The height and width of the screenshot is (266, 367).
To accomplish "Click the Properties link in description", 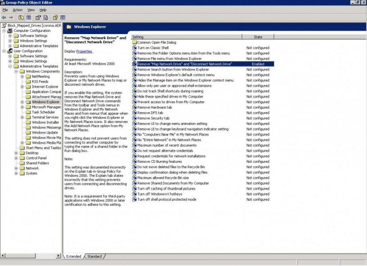I will (x=84, y=51).
